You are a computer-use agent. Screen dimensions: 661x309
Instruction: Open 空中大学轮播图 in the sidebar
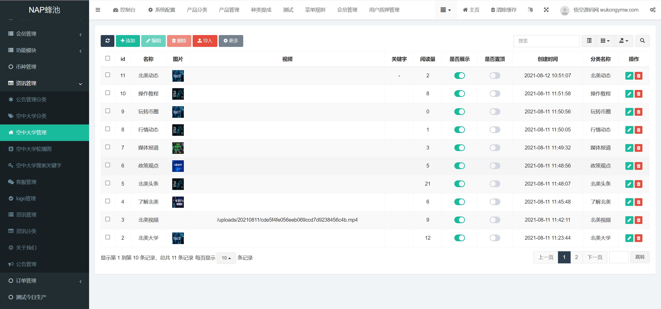[x=34, y=149]
